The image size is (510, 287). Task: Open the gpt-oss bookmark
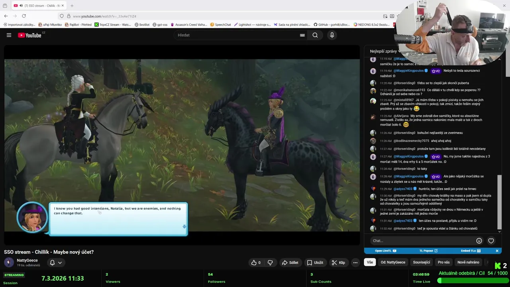160,25
